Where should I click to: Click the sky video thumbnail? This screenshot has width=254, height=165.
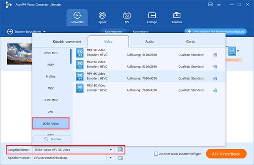point(19,54)
